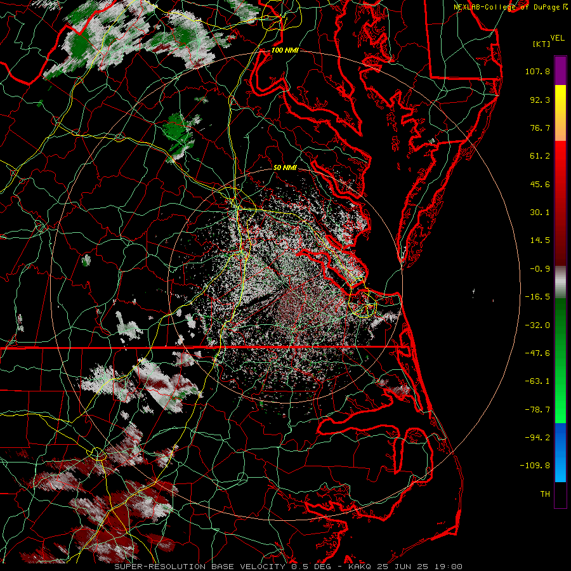Viewport: 571px width, 571px height.
Task: Click the 50 NMI range ring label
Action: click(285, 168)
